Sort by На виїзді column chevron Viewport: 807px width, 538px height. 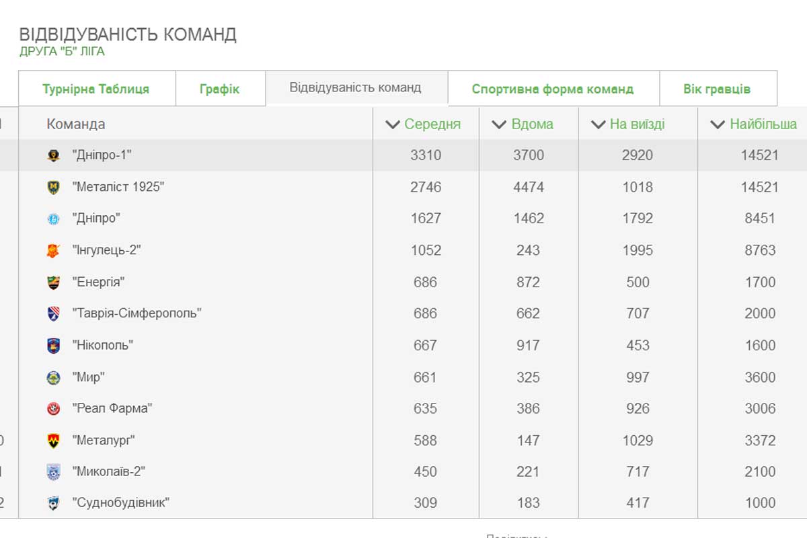coord(598,124)
